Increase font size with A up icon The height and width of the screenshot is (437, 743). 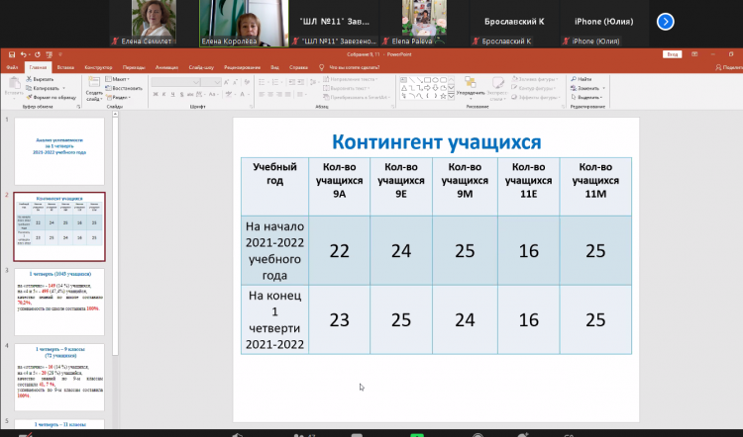[227, 82]
